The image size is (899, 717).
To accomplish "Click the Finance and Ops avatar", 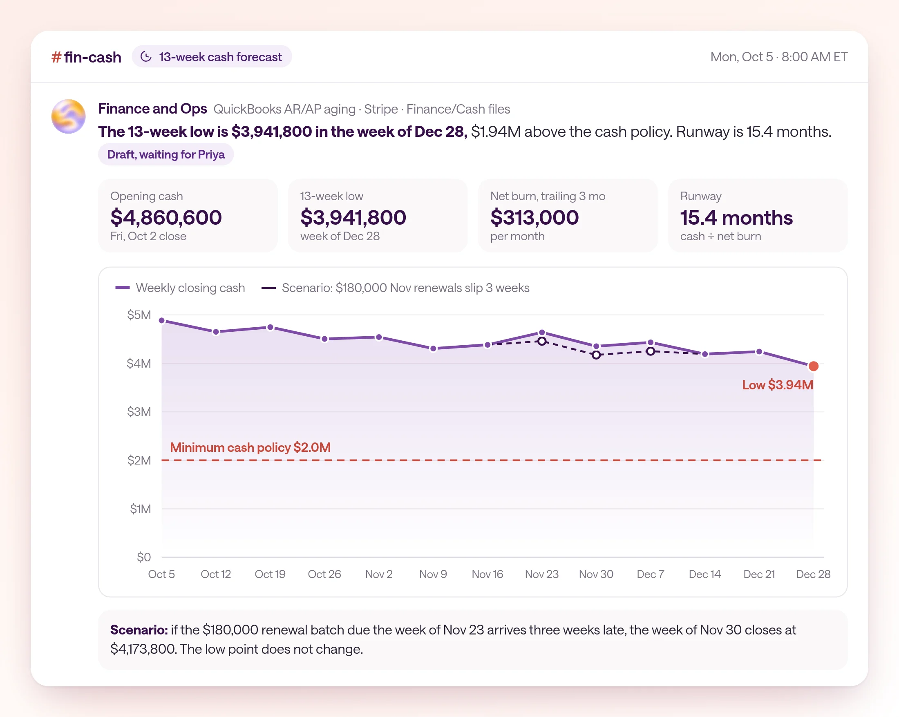I will (x=68, y=116).
